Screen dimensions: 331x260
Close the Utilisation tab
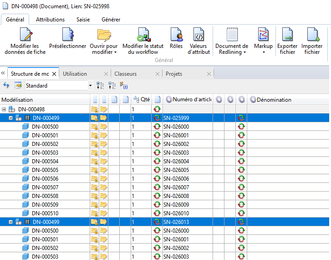tap(106, 74)
